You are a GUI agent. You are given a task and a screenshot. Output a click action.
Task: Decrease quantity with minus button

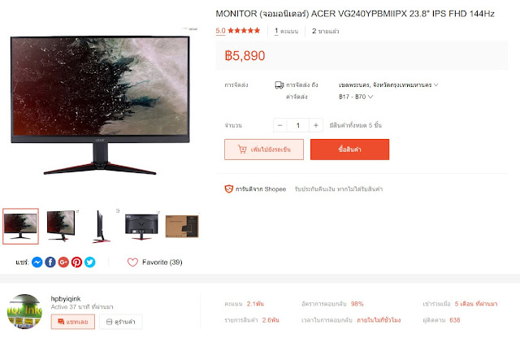coord(279,125)
